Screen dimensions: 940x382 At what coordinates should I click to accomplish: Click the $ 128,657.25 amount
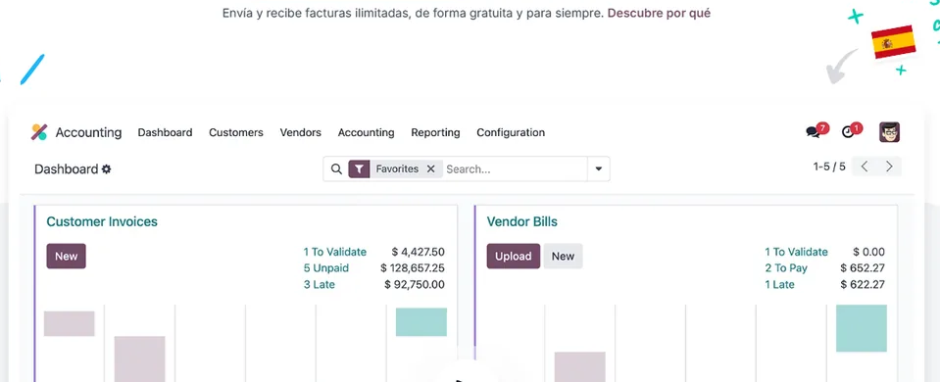pyautogui.click(x=413, y=268)
